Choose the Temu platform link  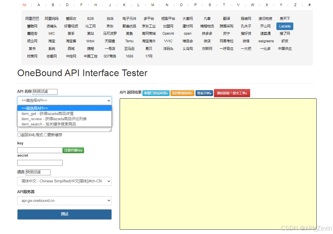click(129, 41)
